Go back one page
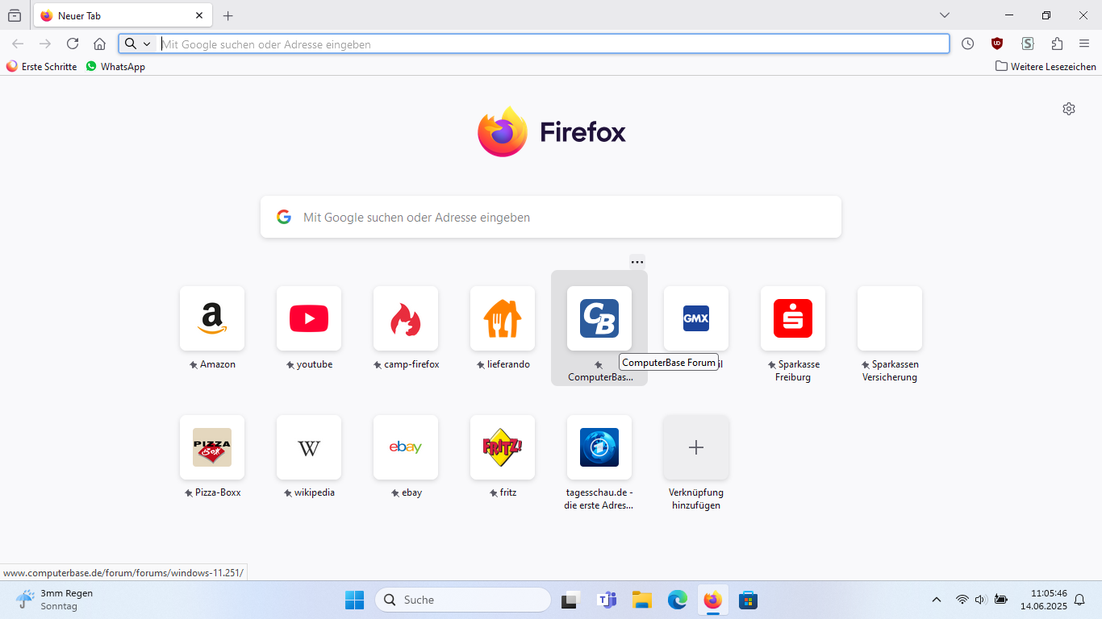 18,44
